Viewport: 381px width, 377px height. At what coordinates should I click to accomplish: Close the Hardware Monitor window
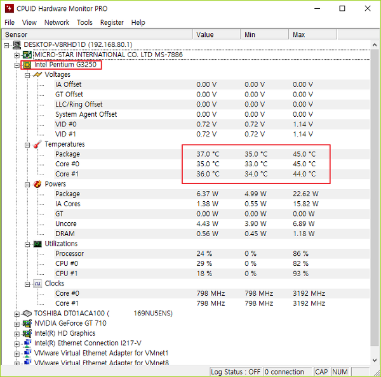(368, 8)
